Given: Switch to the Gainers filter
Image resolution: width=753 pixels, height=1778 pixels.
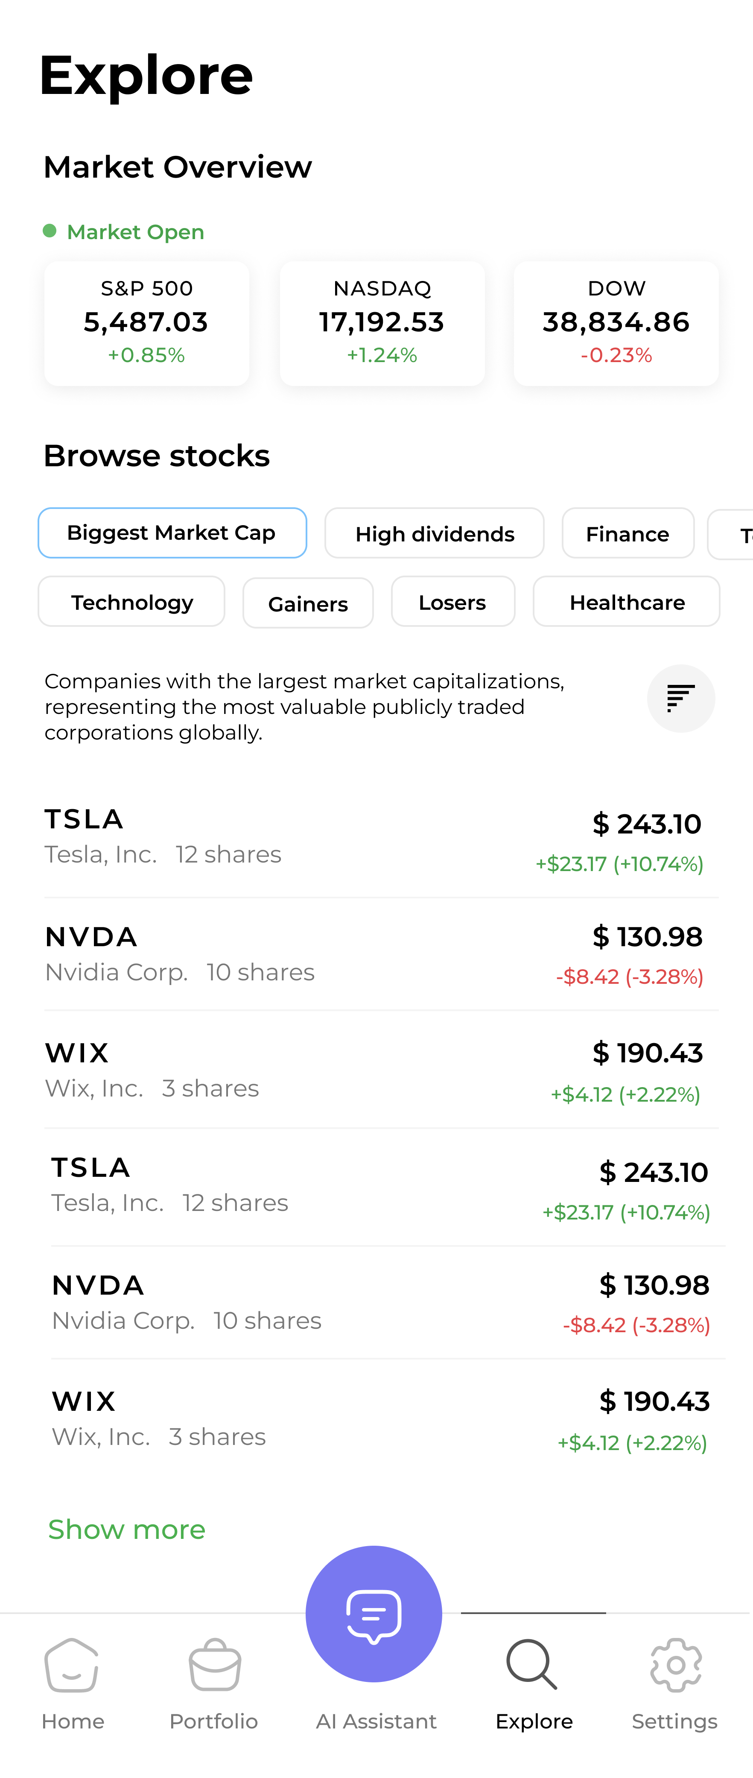Looking at the screenshot, I should (308, 603).
